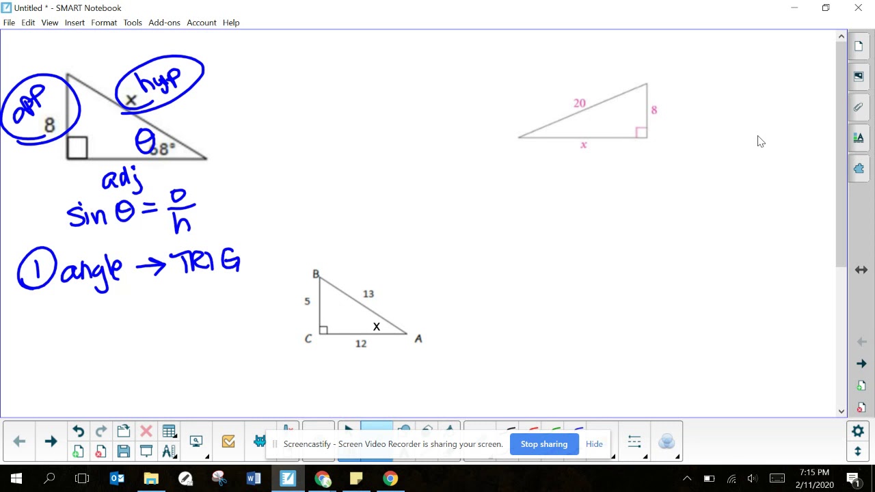Click the vertical scrollbar thumb
This screenshot has height=492, width=875.
tap(842, 154)
